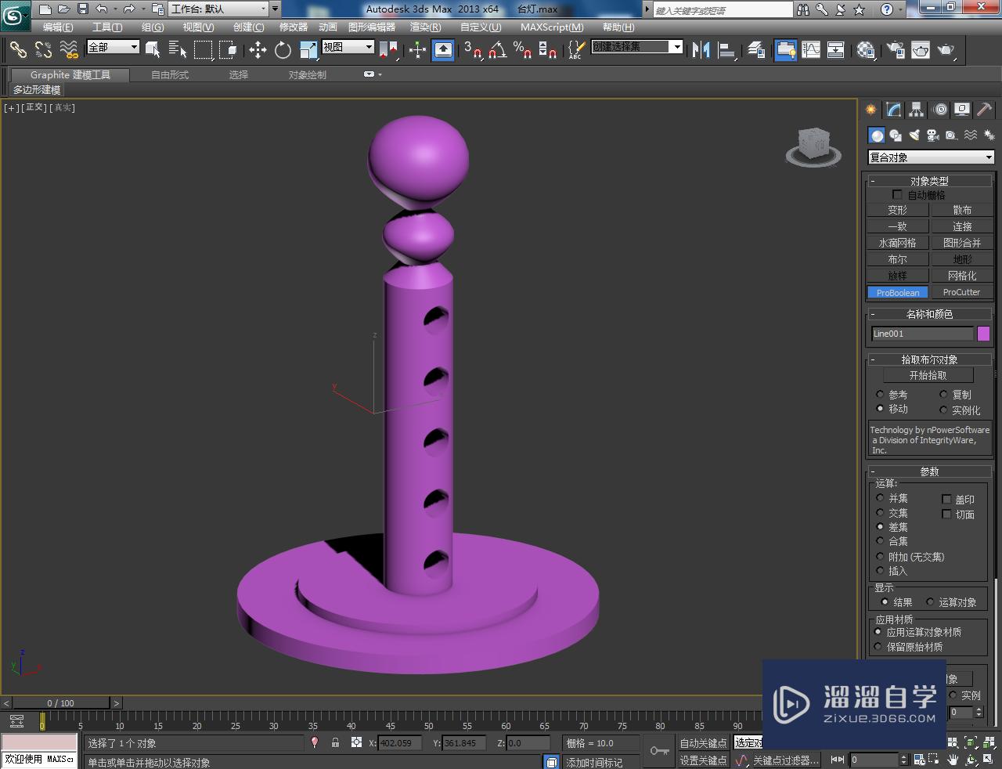The width and height of the screenshot is (1002, 769).
Task: Click the ProBoolean button
Action: point(898,292)
